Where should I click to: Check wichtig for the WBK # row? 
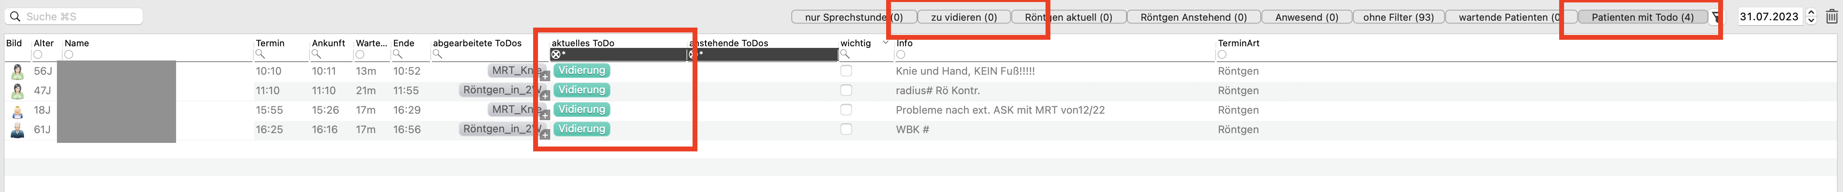(x=846, y=129)
